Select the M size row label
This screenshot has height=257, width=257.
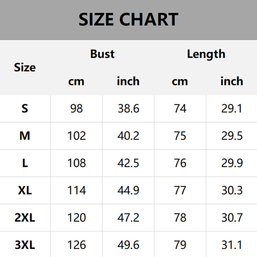25,136
